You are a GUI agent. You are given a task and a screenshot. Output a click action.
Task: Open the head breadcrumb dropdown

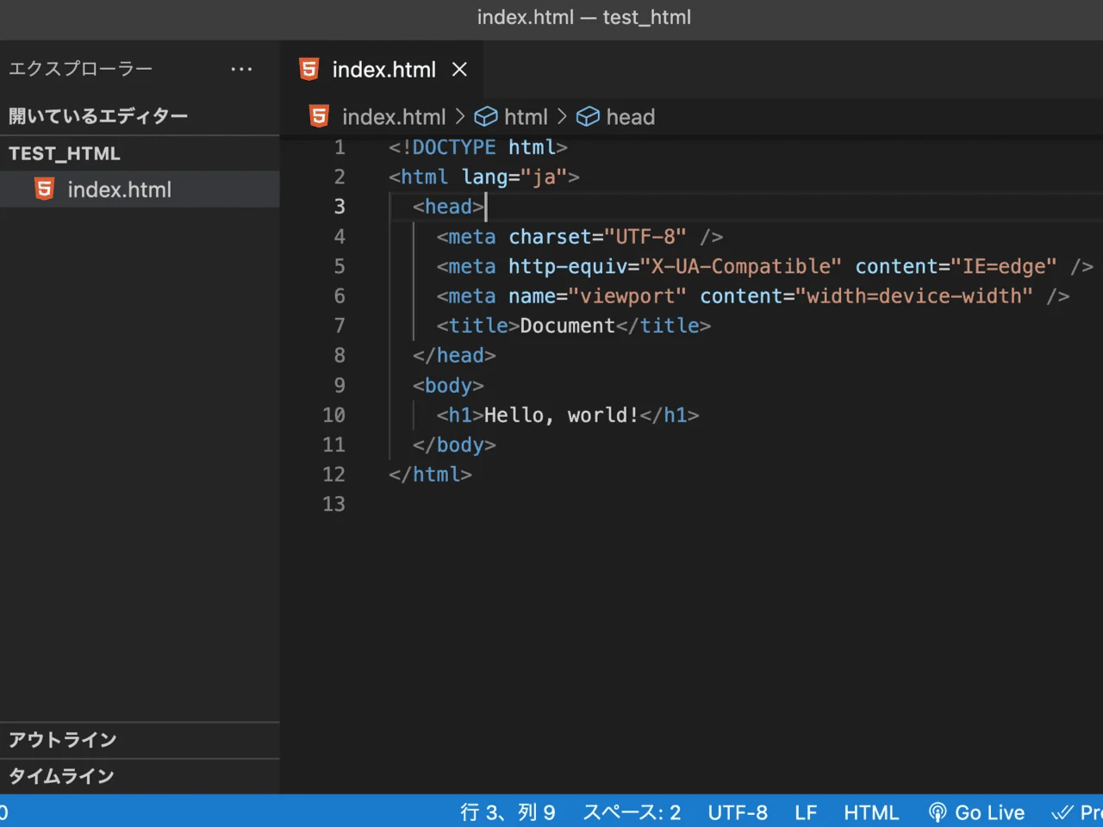click(631, 116)
